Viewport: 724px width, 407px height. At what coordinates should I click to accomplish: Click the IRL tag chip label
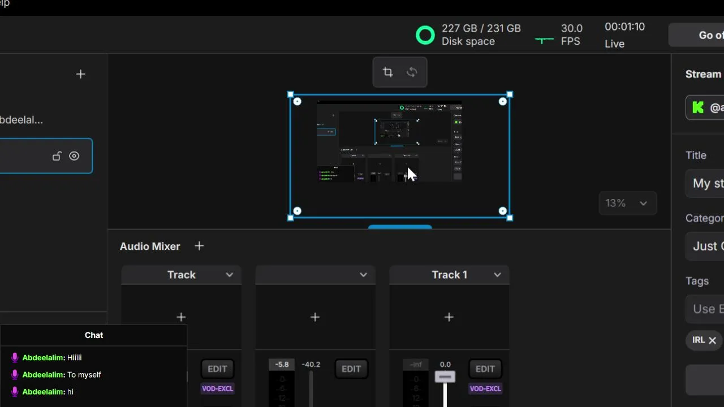tap(699, 340)
